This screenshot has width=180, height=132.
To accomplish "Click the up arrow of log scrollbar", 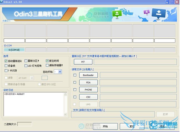I will (66, 94).
